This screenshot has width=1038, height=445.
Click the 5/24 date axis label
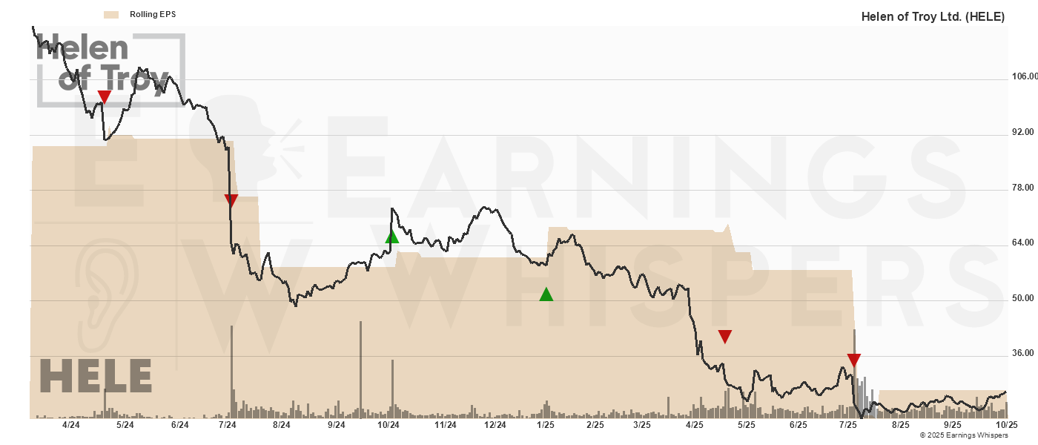tap(125, 425)
